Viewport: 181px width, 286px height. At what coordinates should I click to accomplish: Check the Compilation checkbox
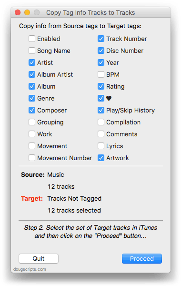[x=101, y=122]
